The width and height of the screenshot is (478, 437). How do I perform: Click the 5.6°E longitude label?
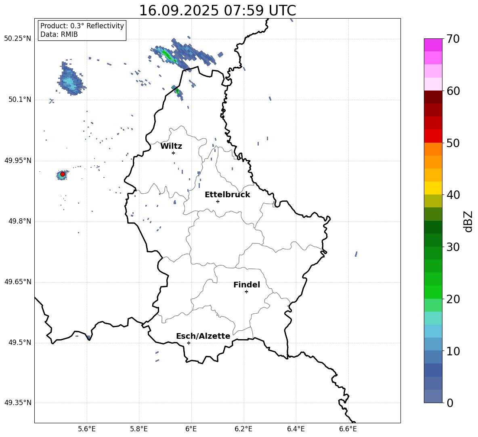point(87,429)
